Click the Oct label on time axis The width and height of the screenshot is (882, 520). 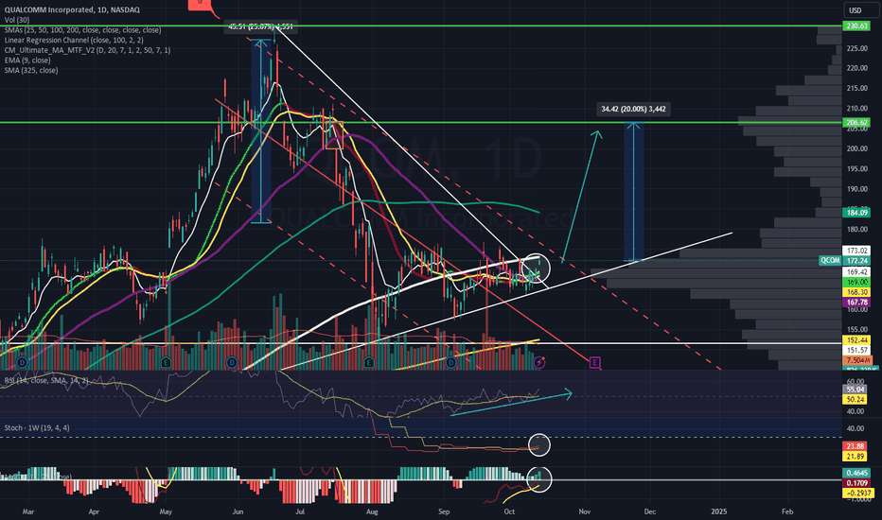[x=509, y=511]
